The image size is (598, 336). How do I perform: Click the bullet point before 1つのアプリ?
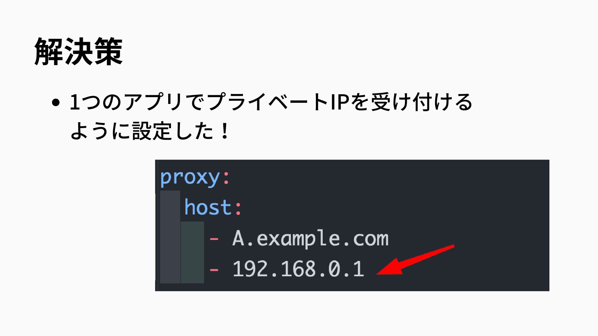(56, 103)
